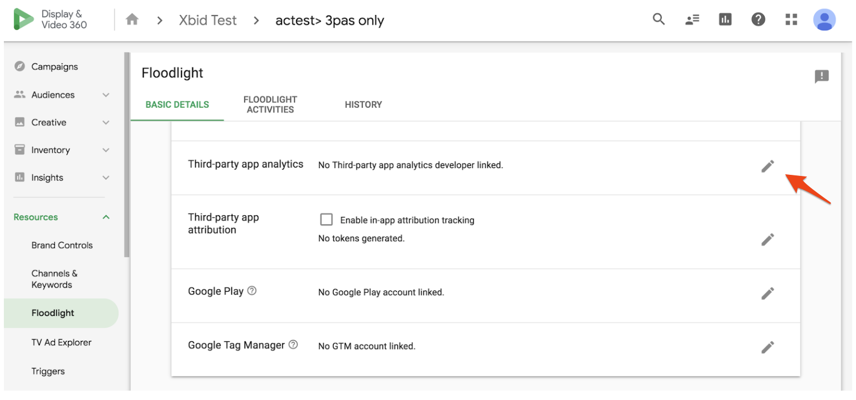
Task: Edit the Google Play account link
Action: pyautogui.click(x=767, y=293)
